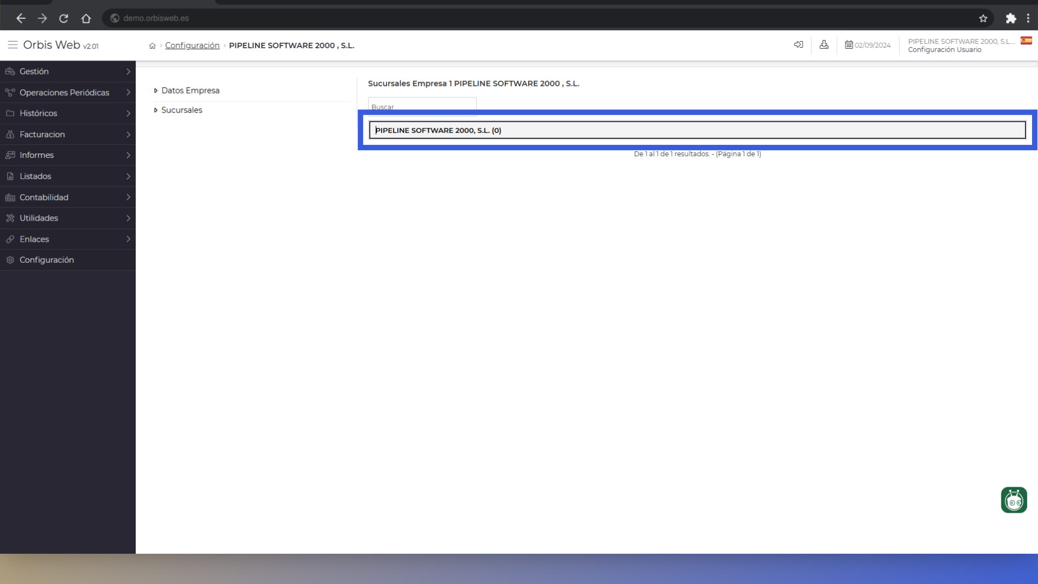Click the Históricos folder icon
Viewport: 1038px width, 584px height.
coord(10,113)
